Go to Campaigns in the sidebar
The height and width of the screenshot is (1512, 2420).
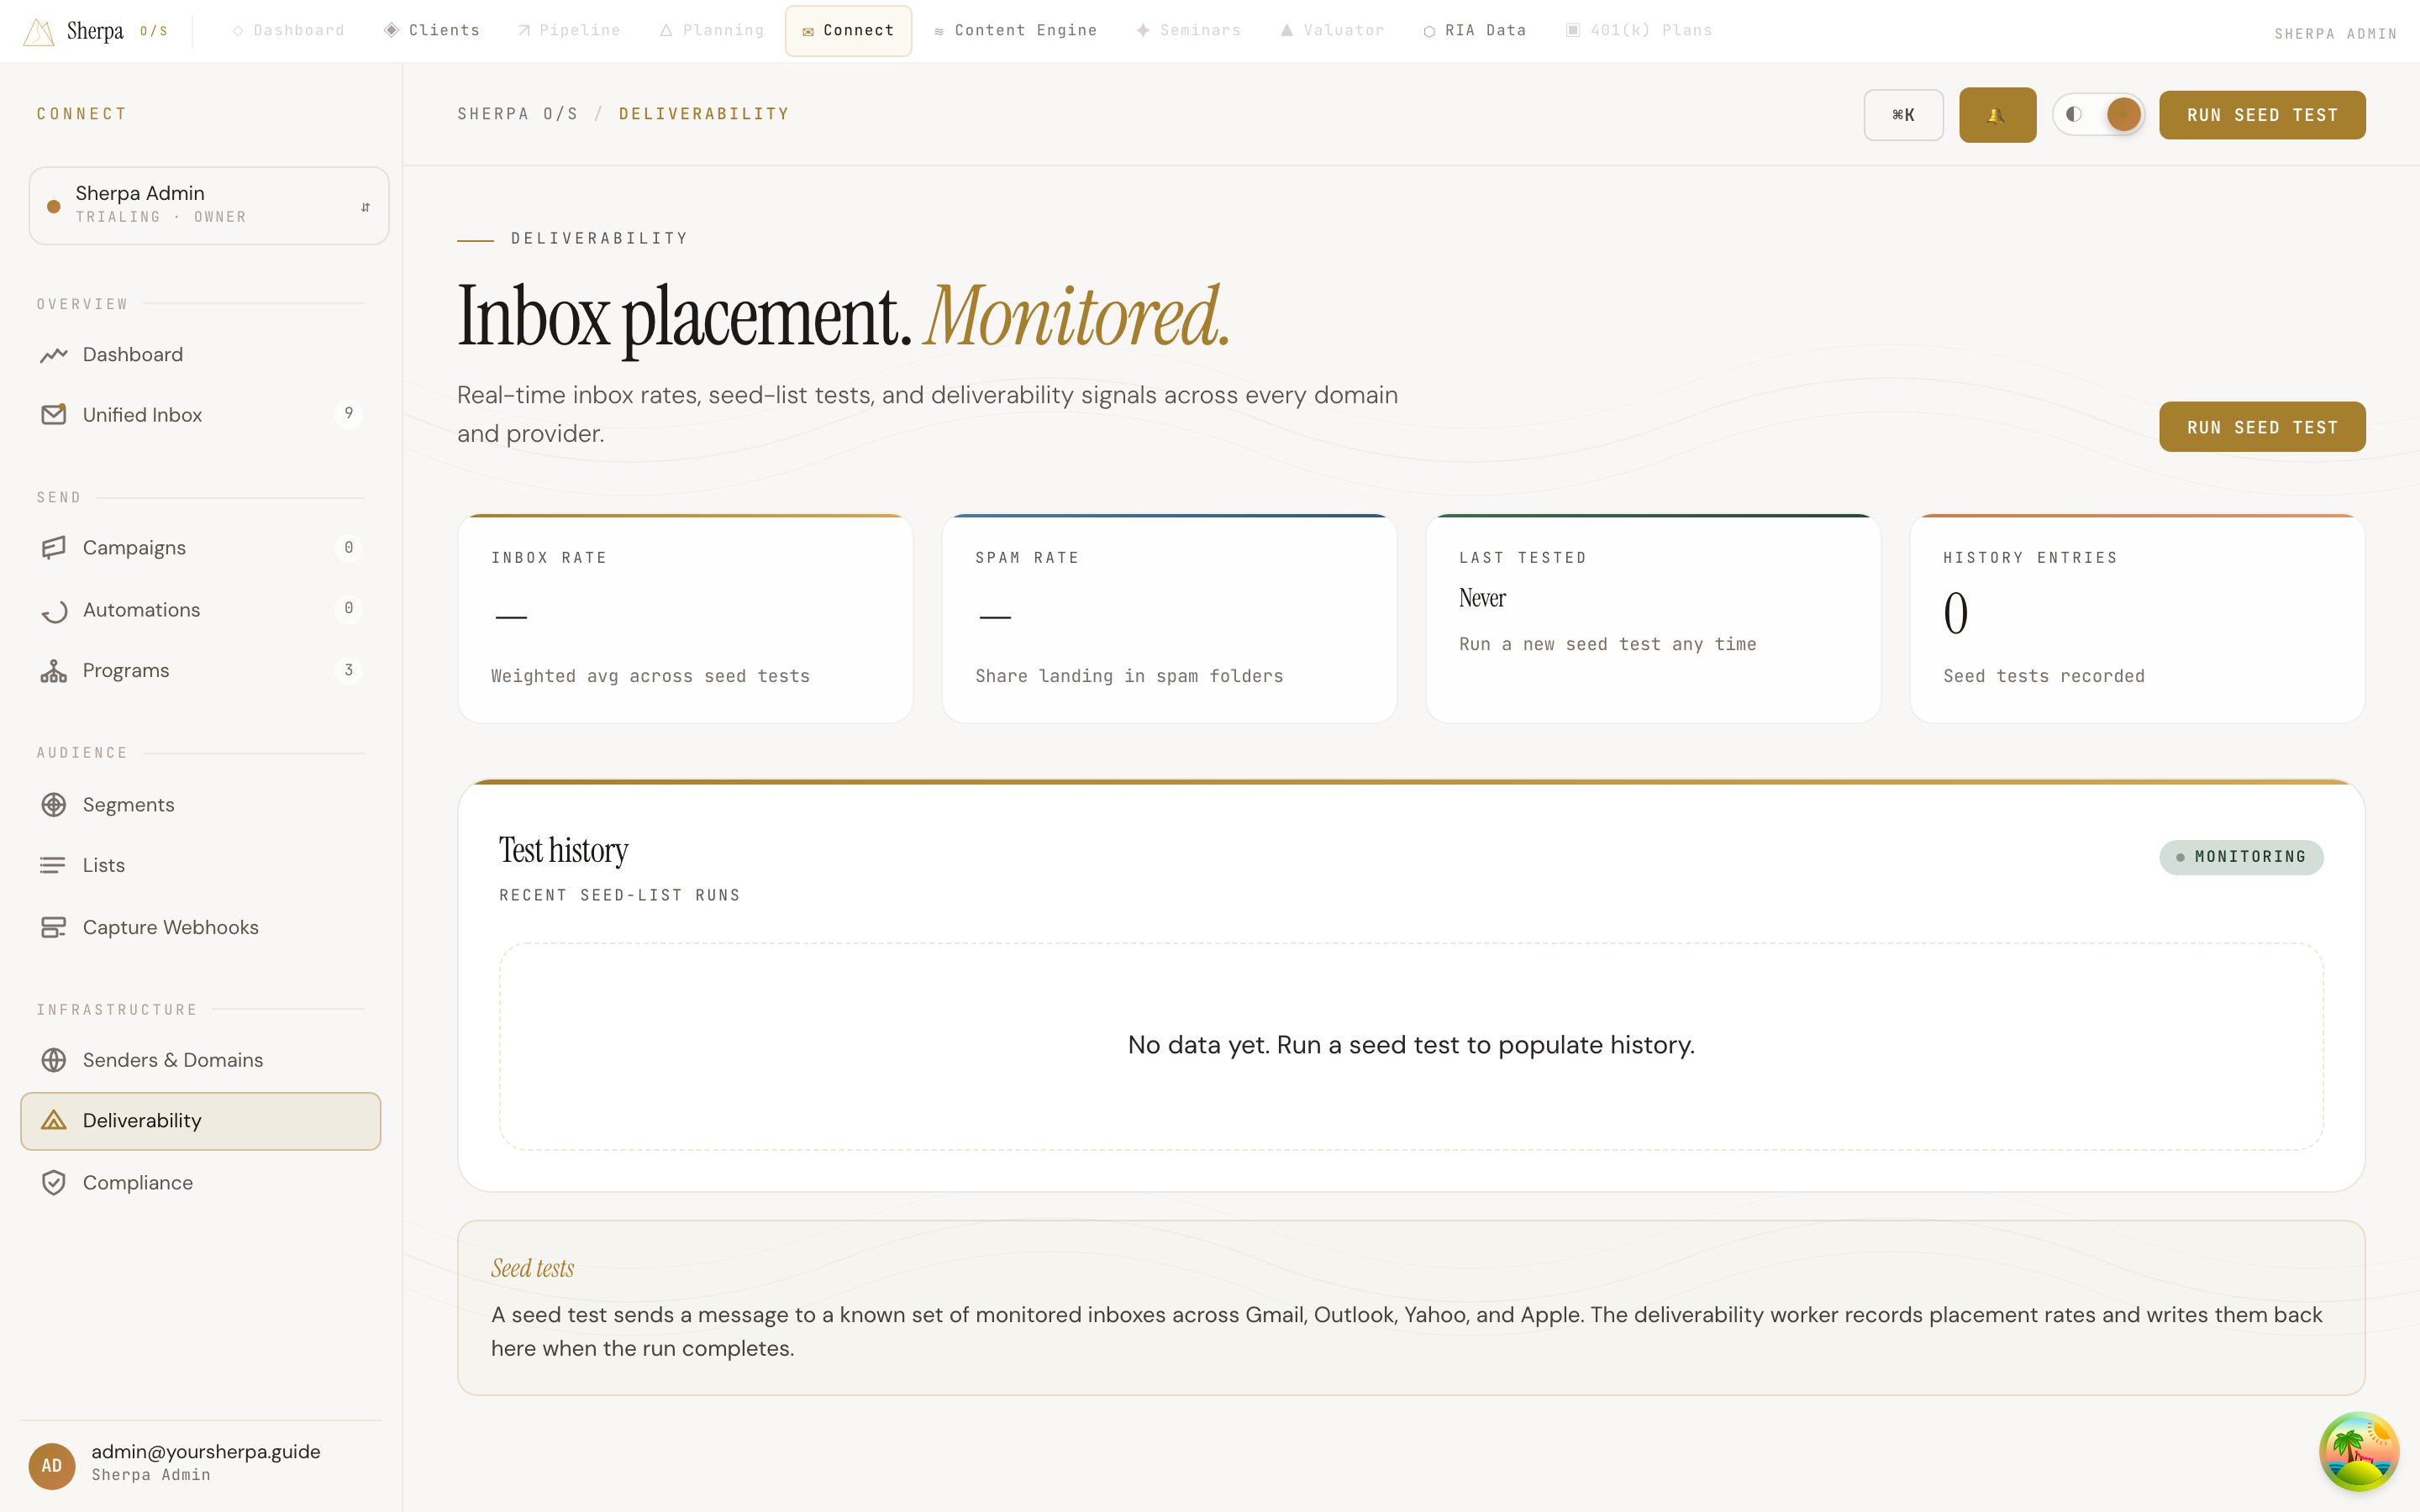tap(200, 548)
